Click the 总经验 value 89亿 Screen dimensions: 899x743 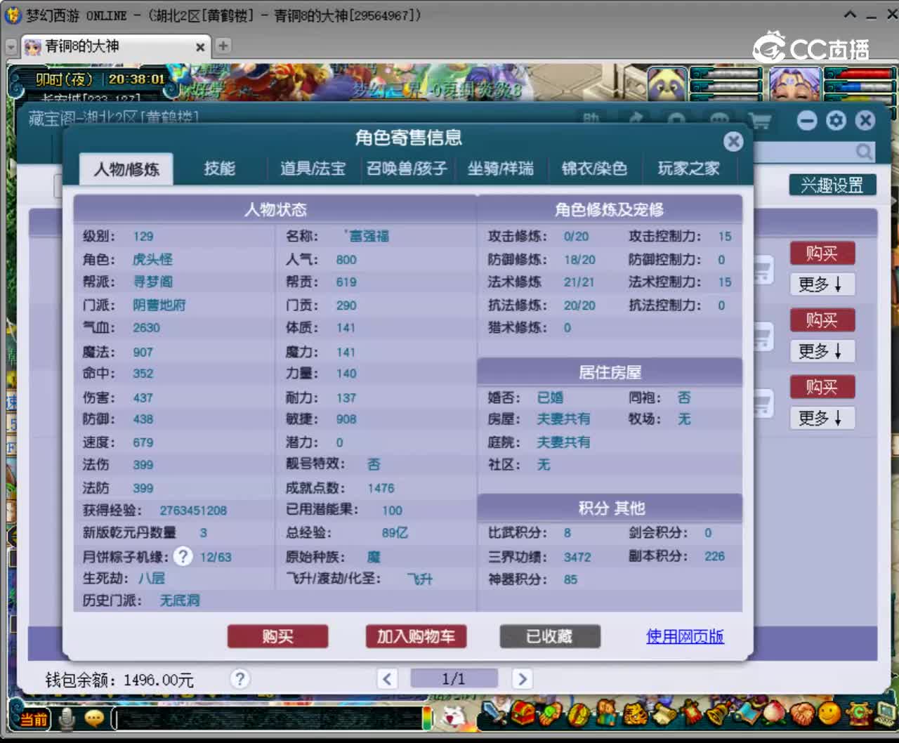coord(395,533)
